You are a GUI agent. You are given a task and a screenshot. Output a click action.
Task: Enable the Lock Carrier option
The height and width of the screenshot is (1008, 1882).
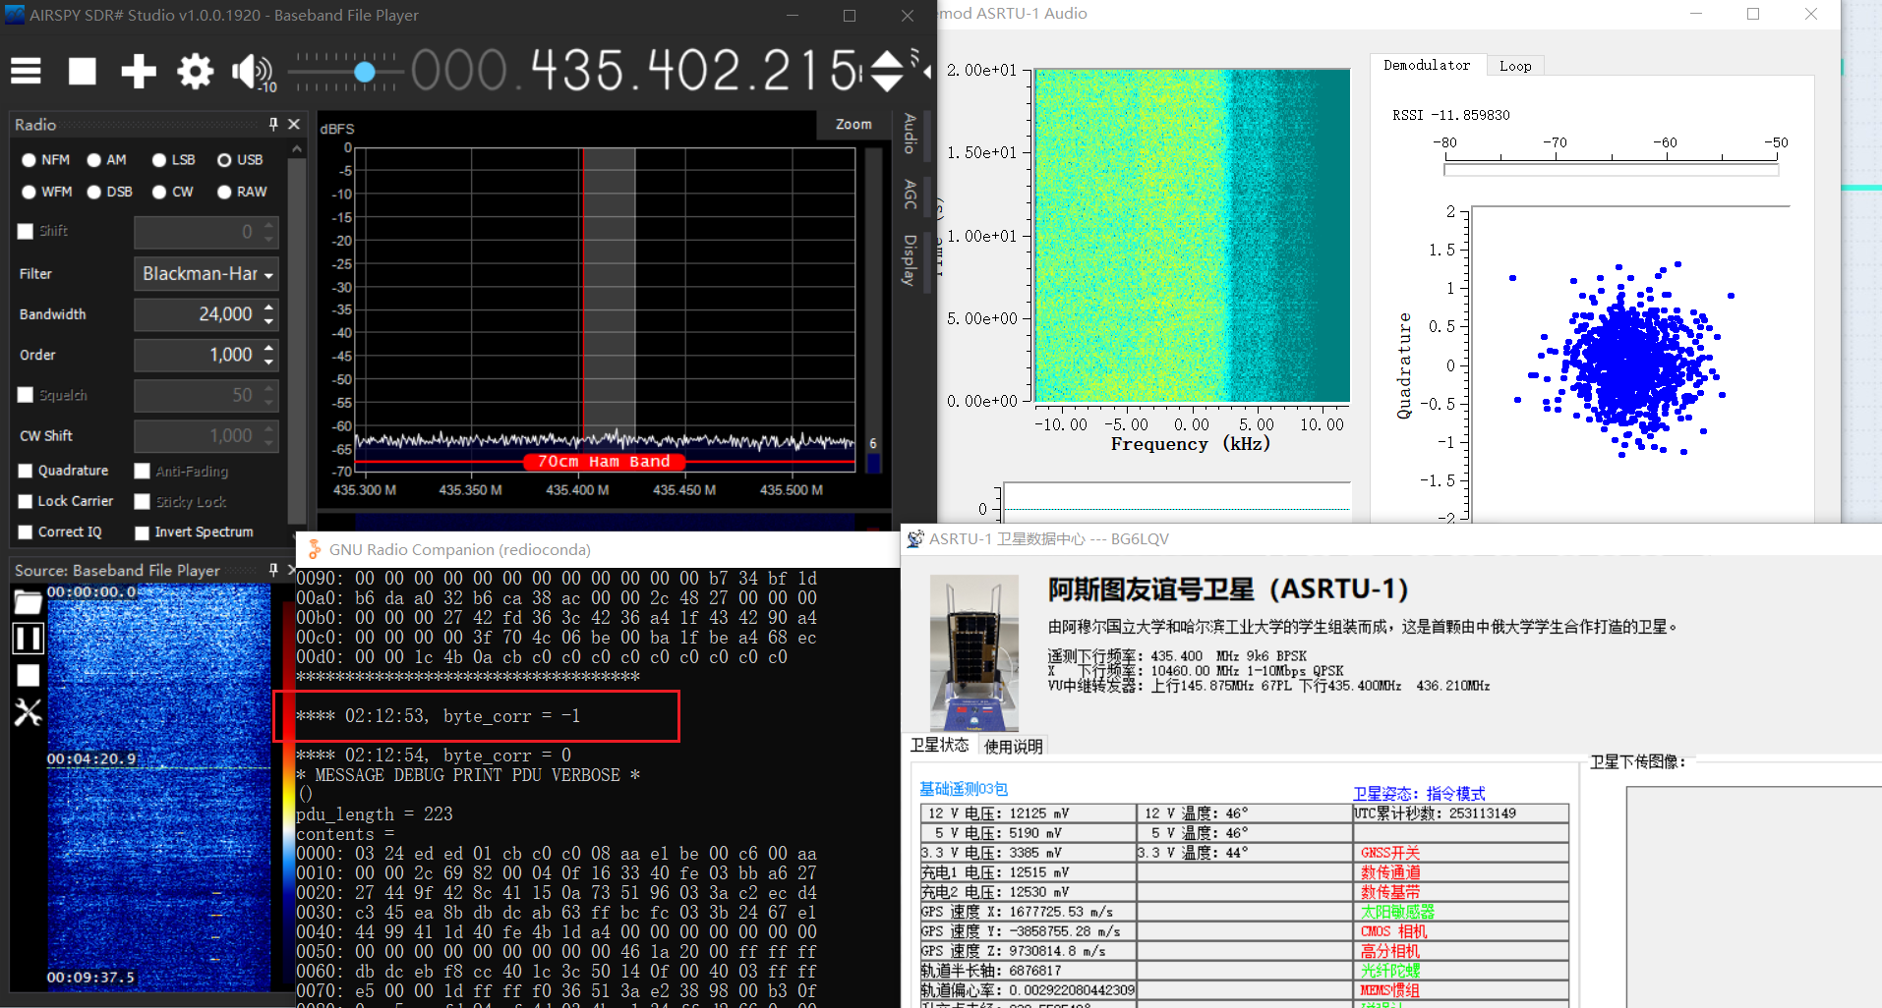pyautogui.click(x=26, y=502)
